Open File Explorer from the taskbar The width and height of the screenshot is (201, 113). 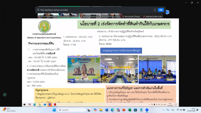point(101,110)
